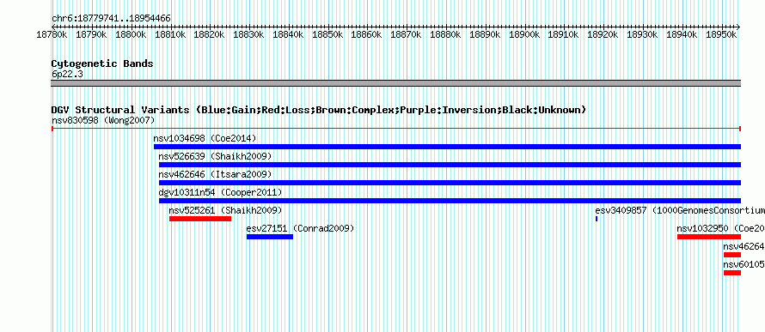Image resolution: width=765 pixels, height=332 pixels.
Task: Select the blue esv27151 gain bar
Action: click(x=270, y=237)
